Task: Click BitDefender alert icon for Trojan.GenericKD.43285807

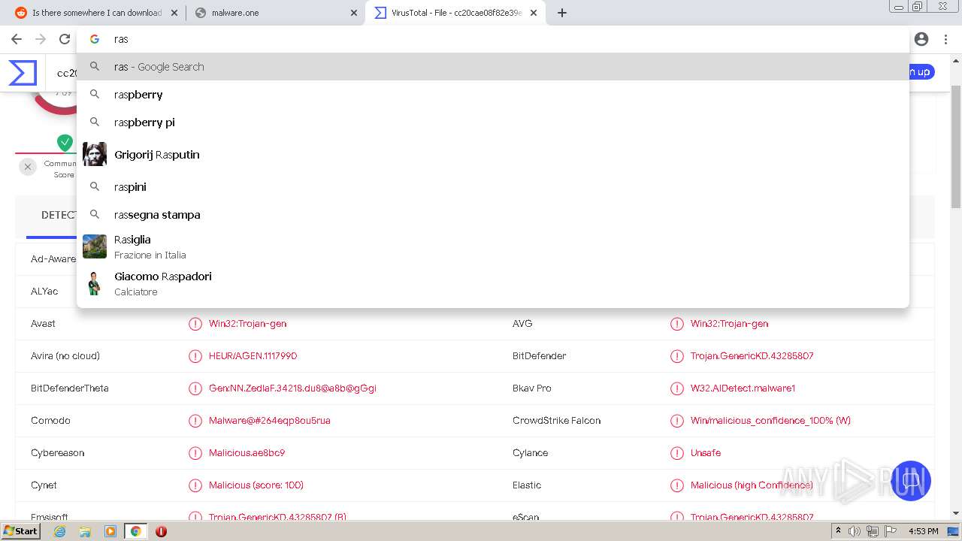Action: click(676, 356)
